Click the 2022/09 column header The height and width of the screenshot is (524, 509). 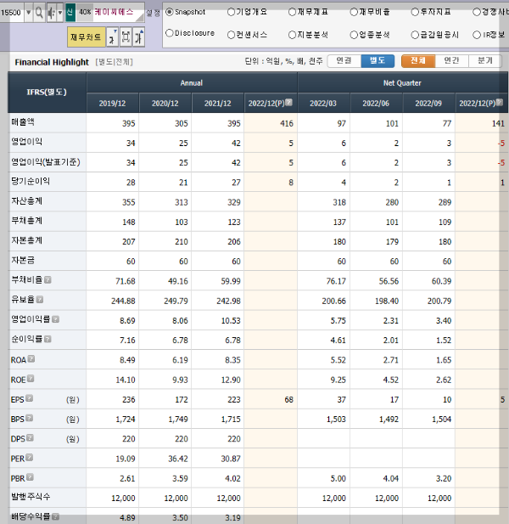click(428, 103)
